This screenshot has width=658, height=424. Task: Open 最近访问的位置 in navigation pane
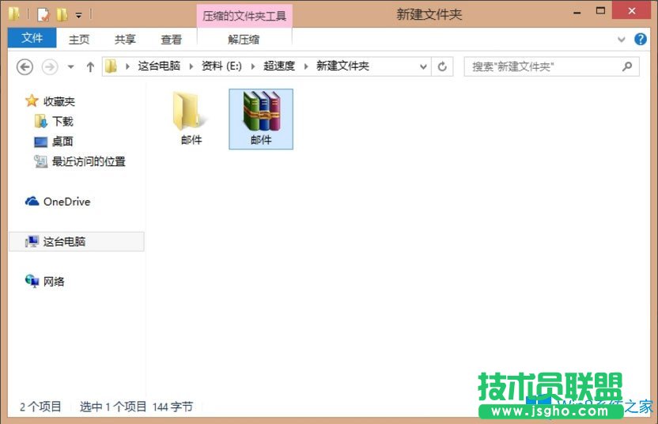click(x=89, y=161)
